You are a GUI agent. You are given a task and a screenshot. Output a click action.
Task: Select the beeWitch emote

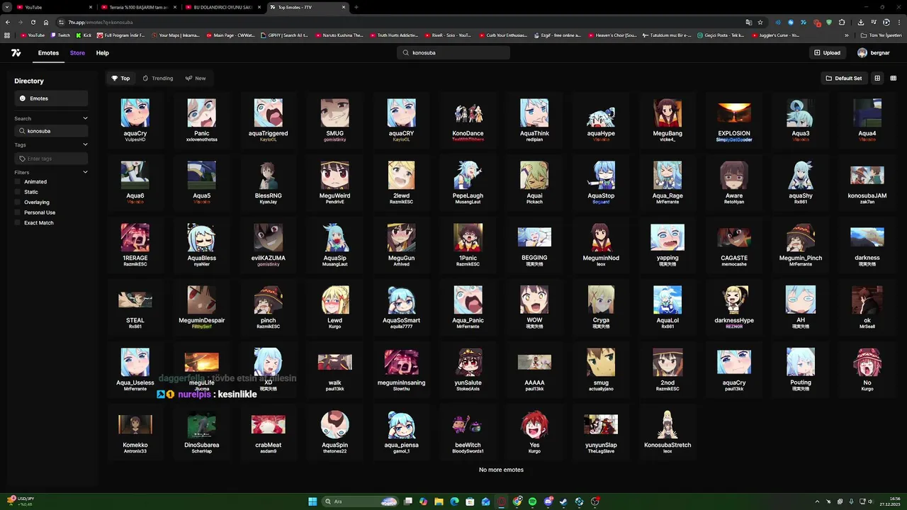(468, 432)
